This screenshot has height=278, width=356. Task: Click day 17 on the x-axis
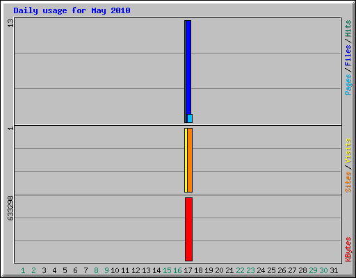point(188,270)
